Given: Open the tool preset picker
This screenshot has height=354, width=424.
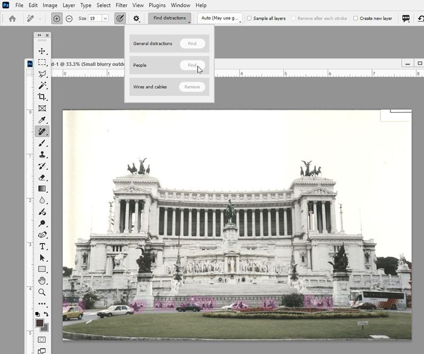Looking at the screenshot, I should pos(34,19).
